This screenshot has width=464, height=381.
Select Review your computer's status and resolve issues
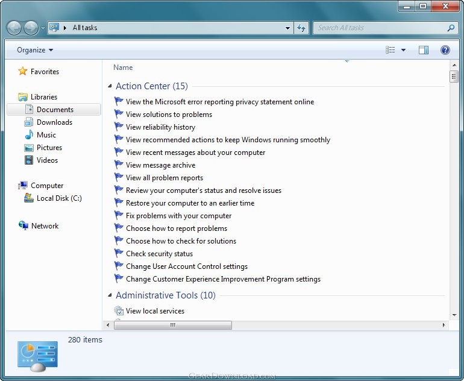point(204,190)
